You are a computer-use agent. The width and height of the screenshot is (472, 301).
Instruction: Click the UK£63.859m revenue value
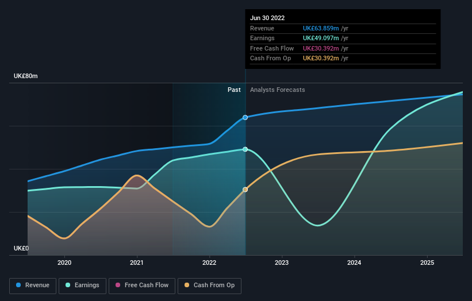[x=321, y=28]
